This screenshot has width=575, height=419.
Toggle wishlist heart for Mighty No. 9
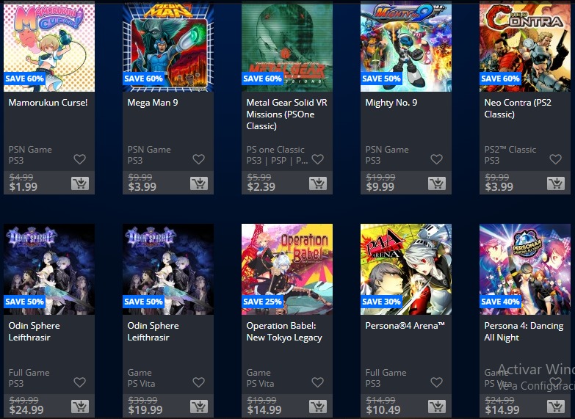(x=436, y=159)
